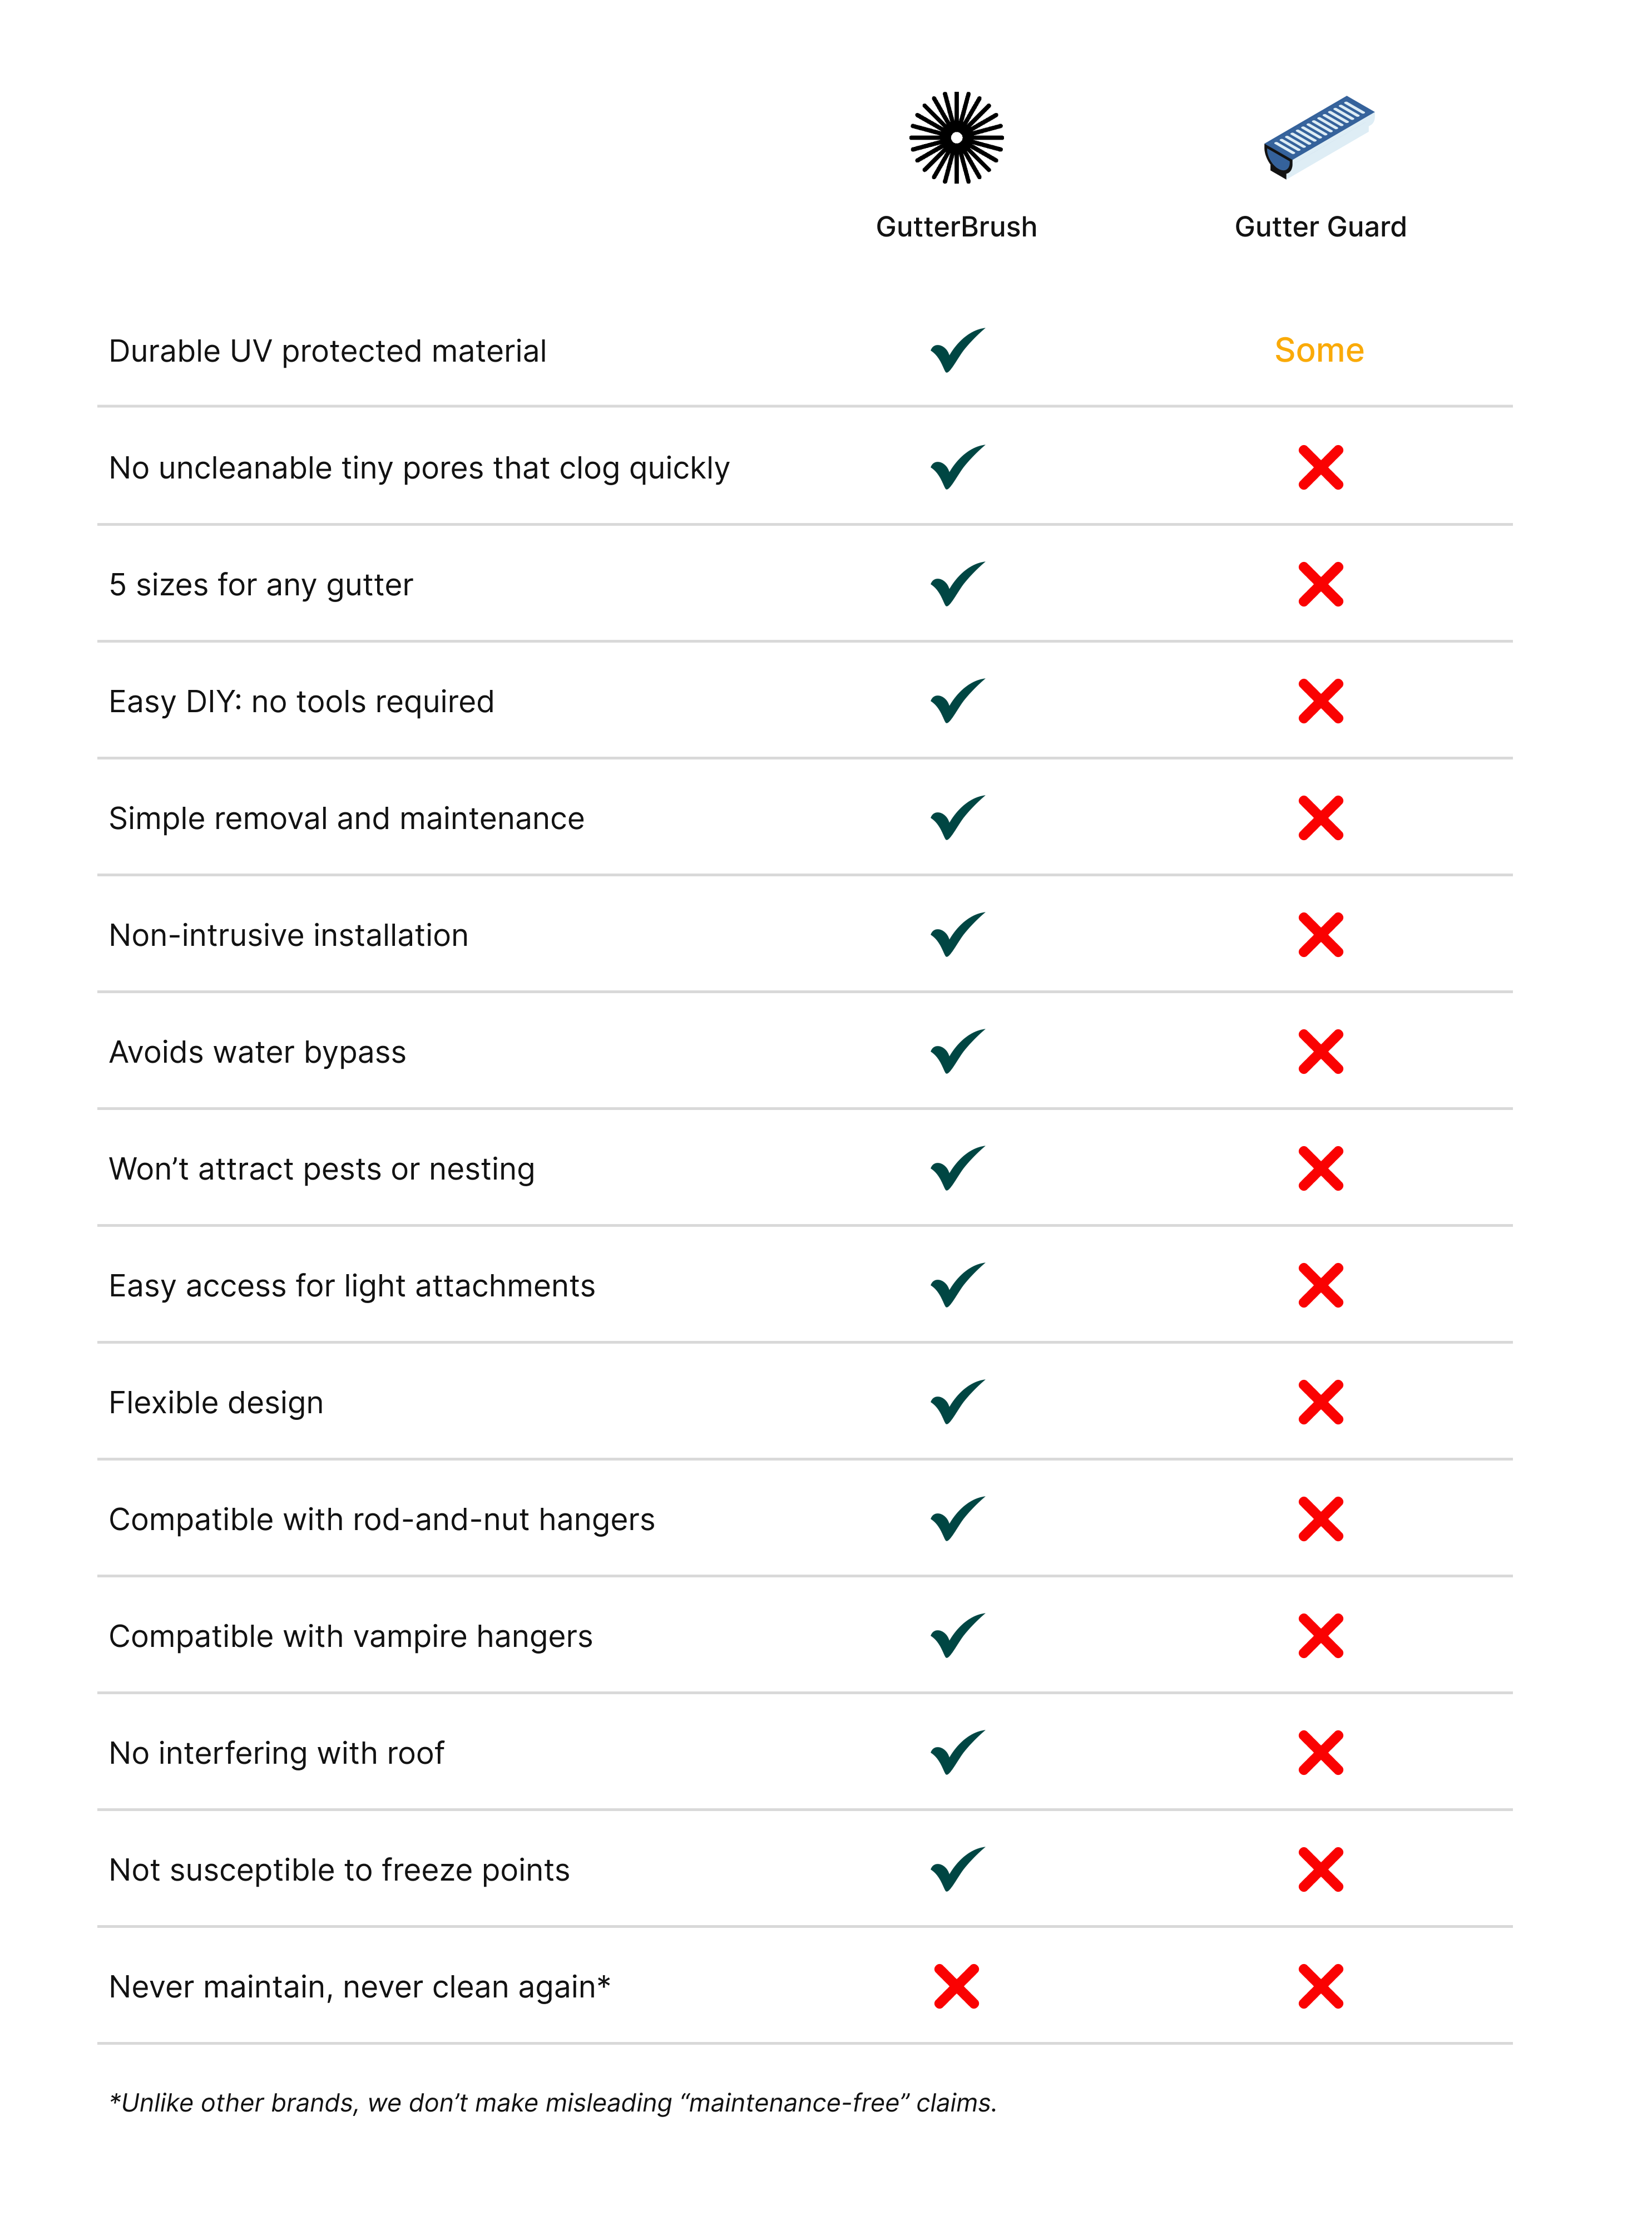
Task: Click the orange "Some" text for Gutter Guard
Action: (1319, 351)
